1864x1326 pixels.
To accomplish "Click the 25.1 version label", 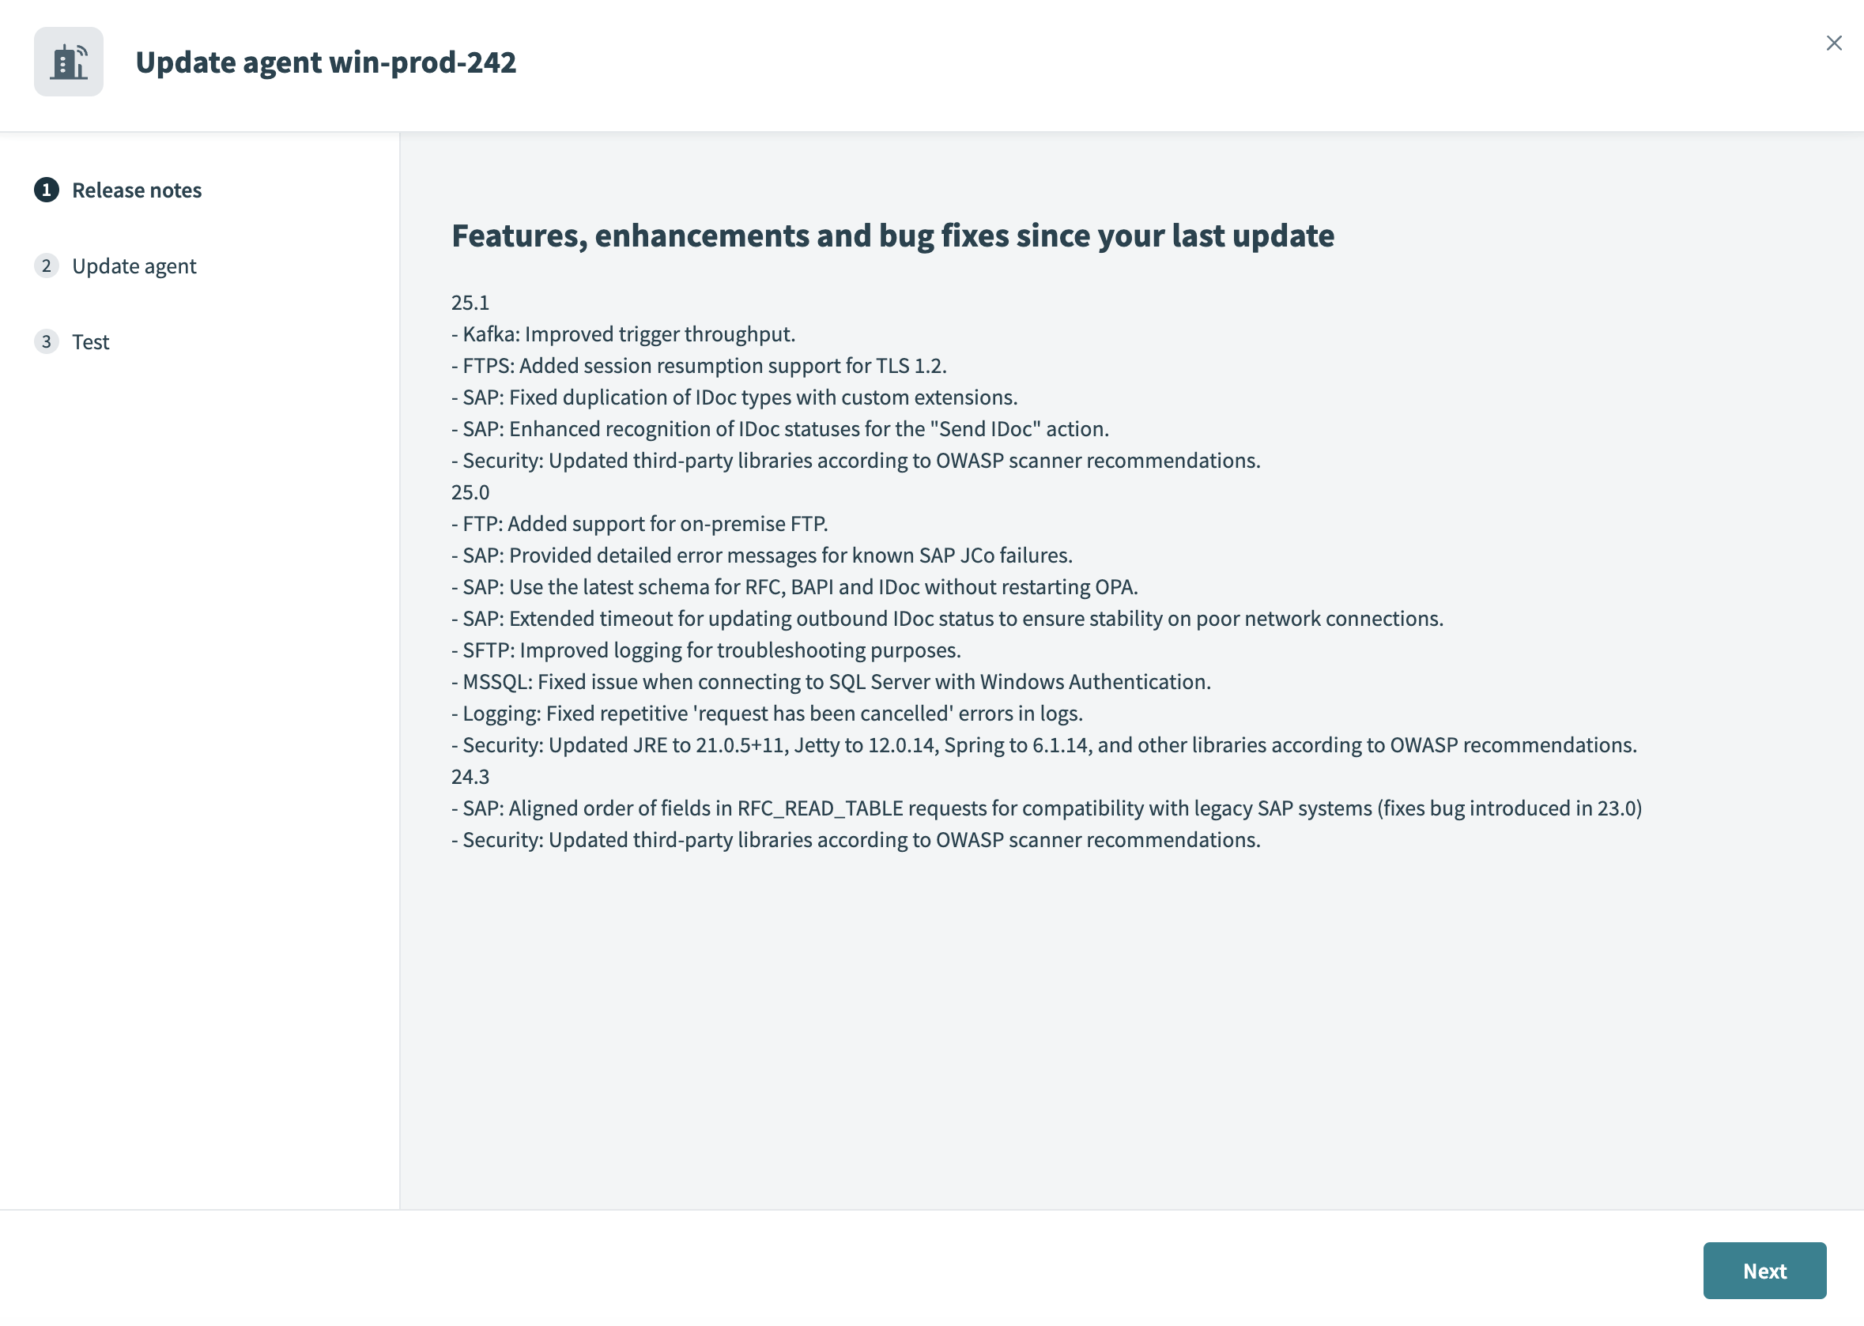I will tap(470, 303).
